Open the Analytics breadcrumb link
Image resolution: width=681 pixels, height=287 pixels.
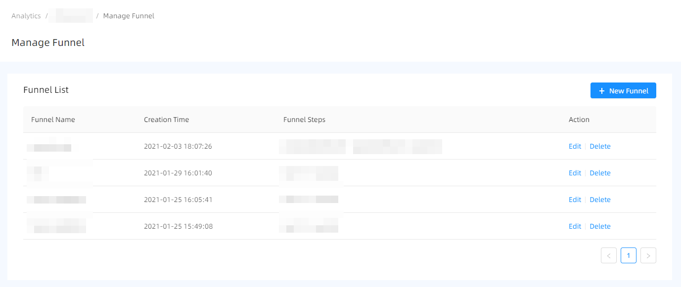(26, 15)
